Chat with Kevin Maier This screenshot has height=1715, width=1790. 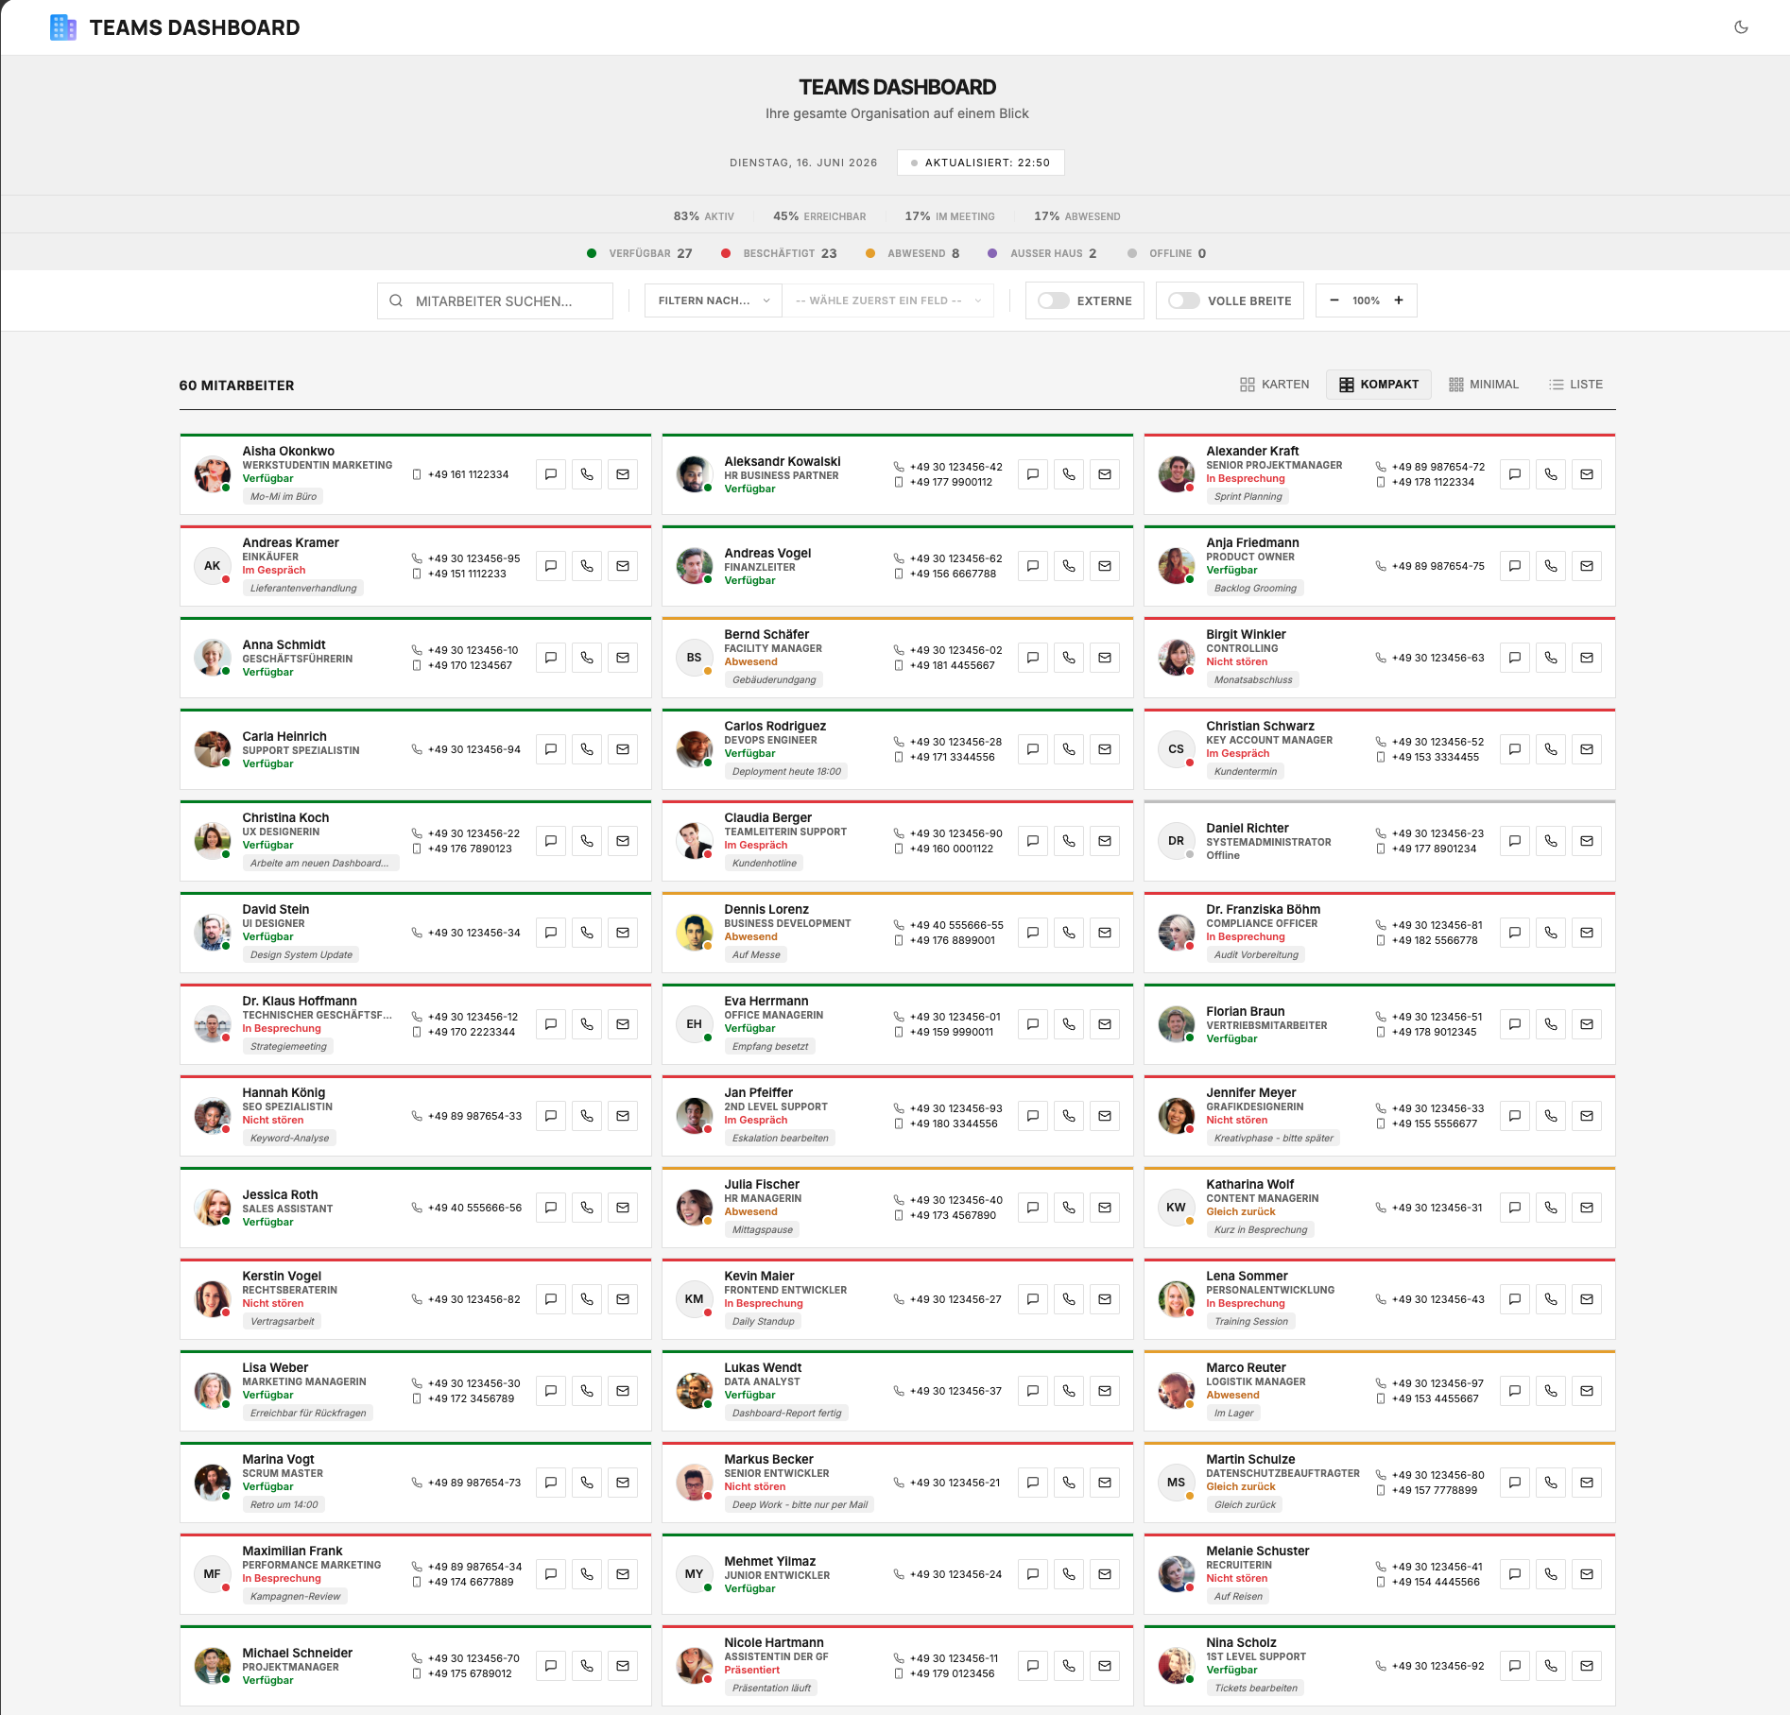tap(1033, 1299)
